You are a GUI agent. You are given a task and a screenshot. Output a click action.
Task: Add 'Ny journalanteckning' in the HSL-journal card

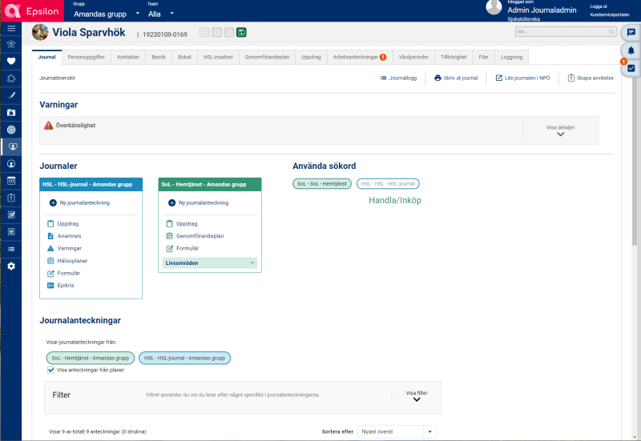79,203
